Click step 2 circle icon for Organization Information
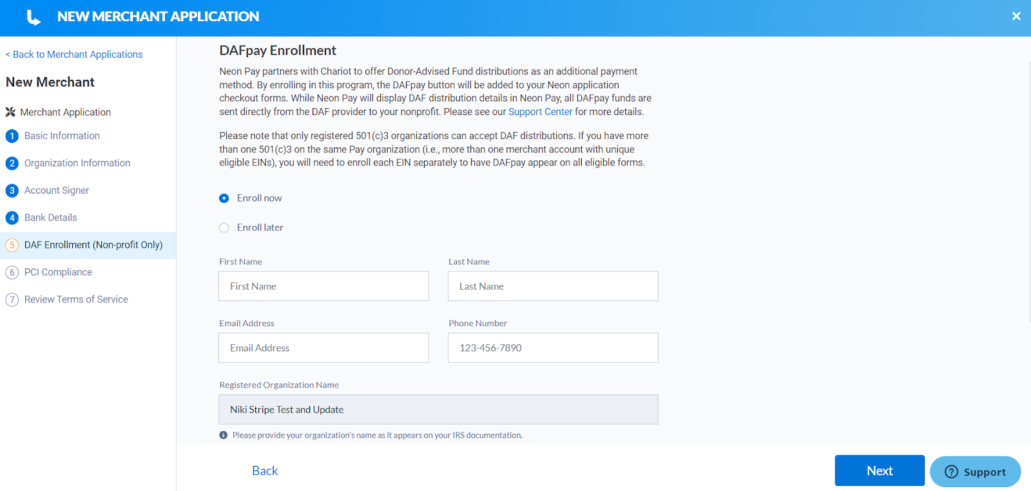The image size is (1031, 491). coord(12,163)
